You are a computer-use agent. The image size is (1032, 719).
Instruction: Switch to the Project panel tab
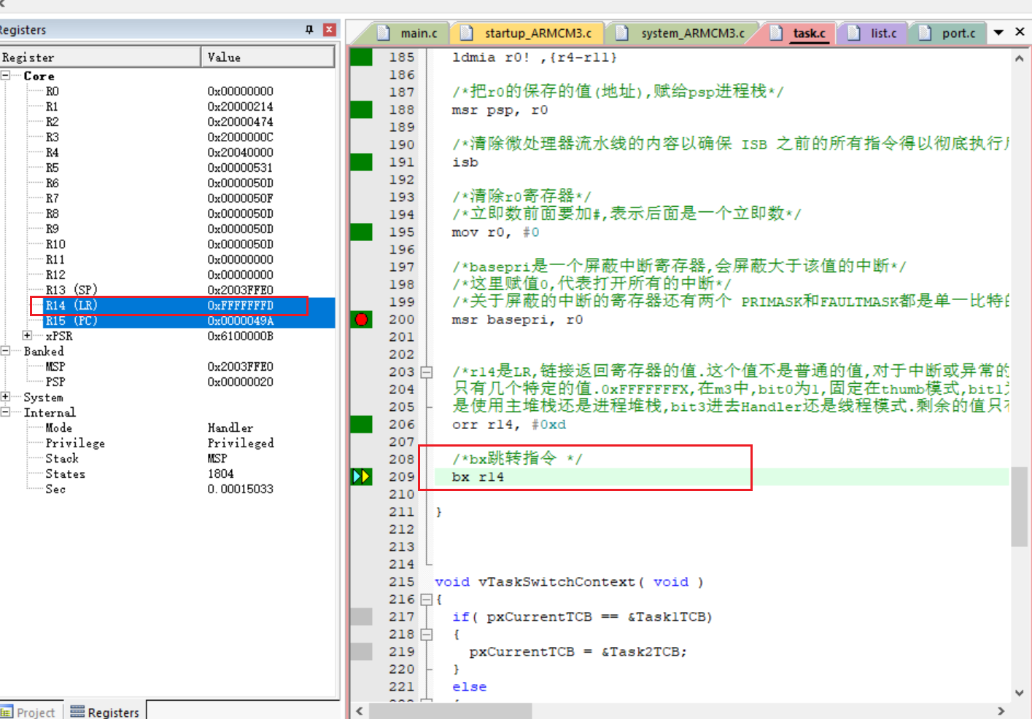click(x=29, y=712)
